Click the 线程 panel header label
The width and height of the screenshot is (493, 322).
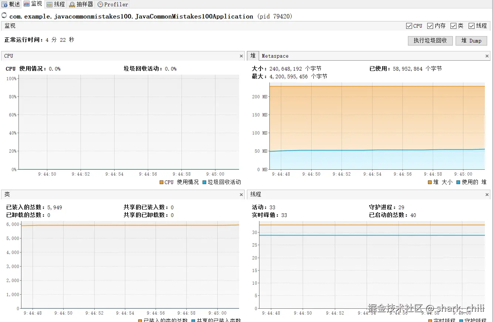[x=256, y=194]
